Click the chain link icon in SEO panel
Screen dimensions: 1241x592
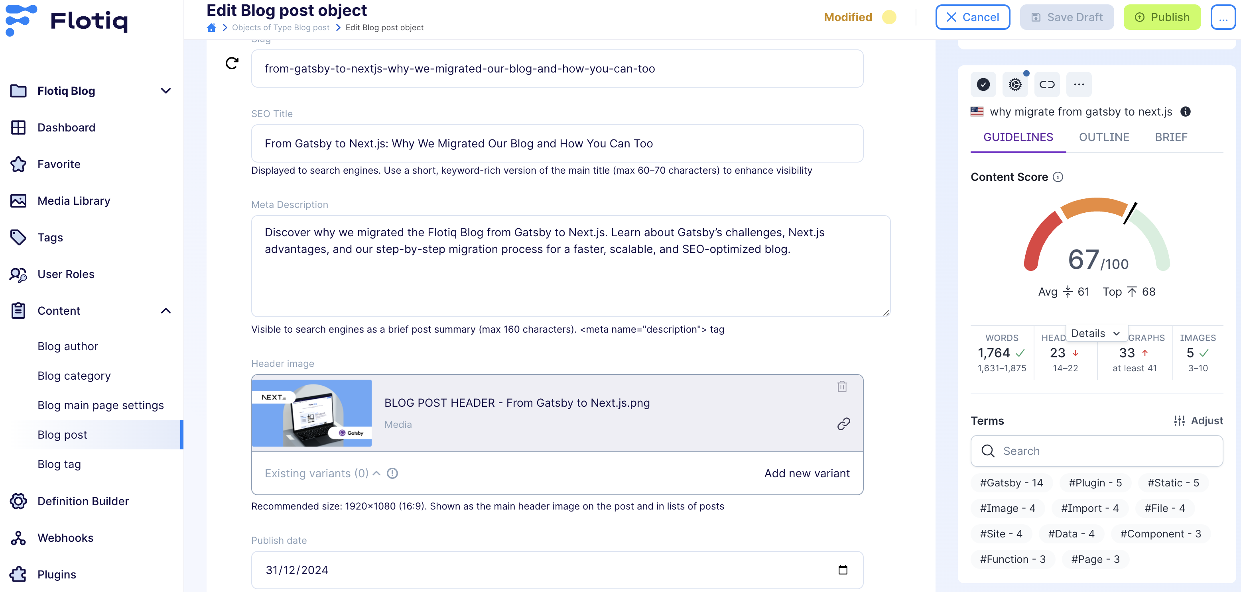1046,85
